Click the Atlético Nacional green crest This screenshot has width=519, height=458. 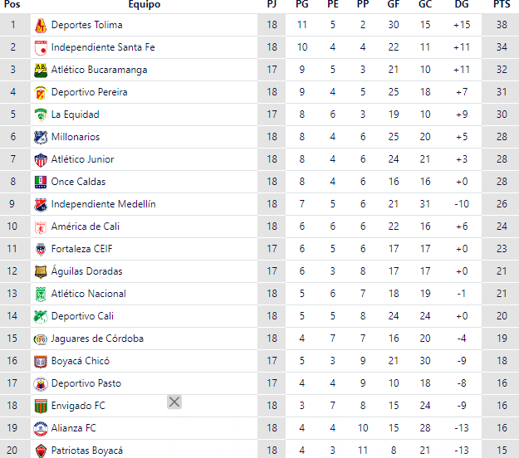click(x=41, y=294)
